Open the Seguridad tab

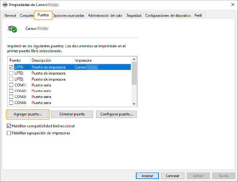(134, 16)
